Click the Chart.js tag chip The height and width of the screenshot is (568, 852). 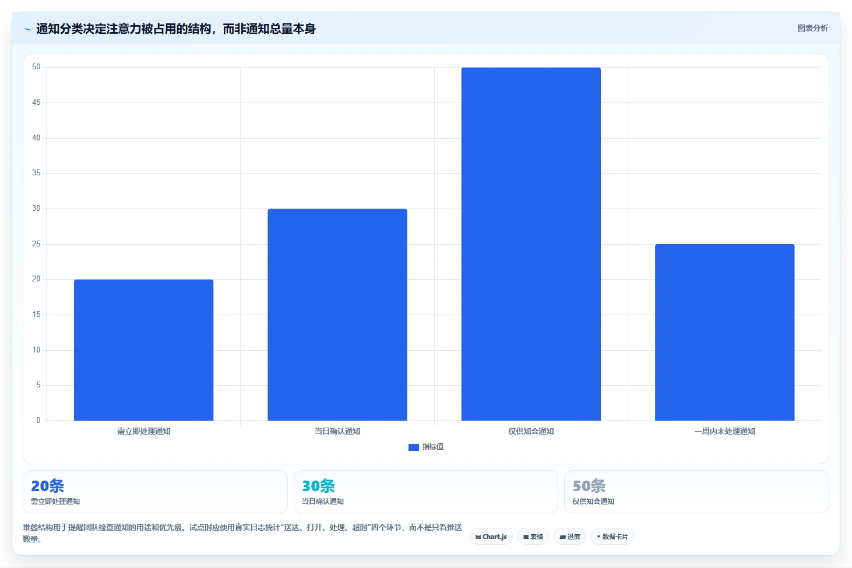[491, 537]
